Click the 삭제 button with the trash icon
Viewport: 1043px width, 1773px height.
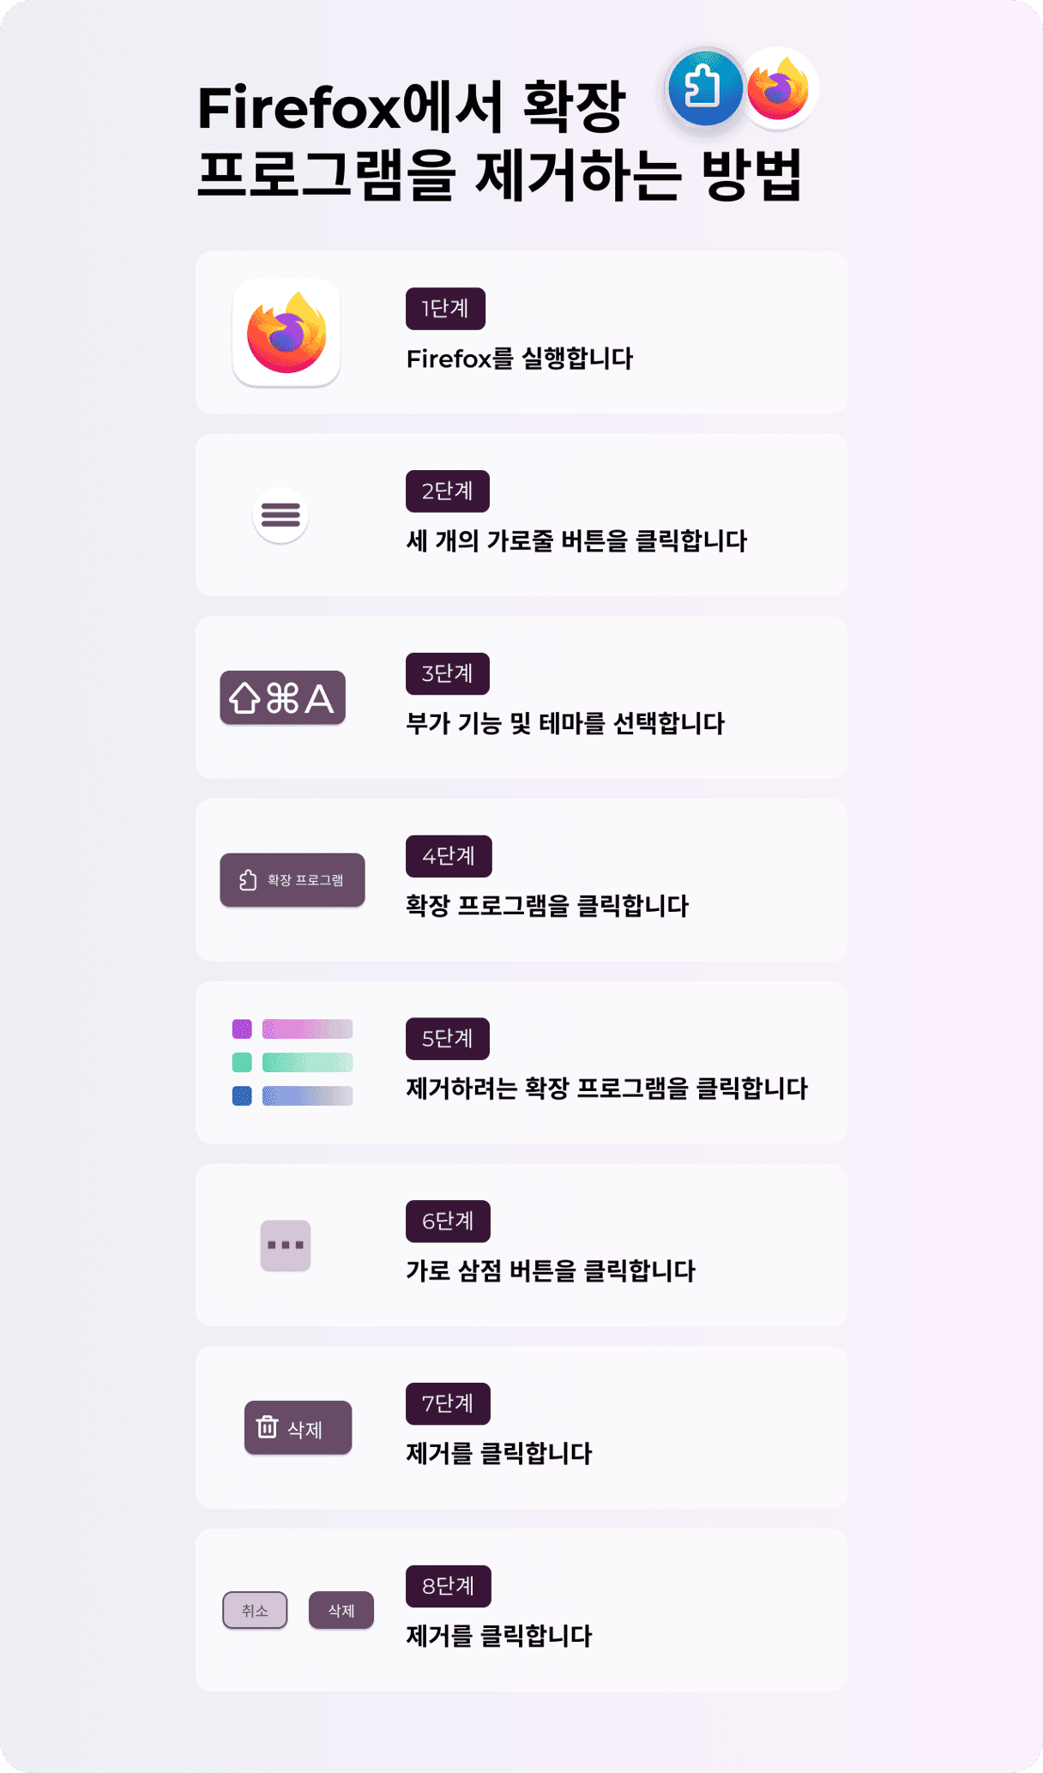point(298,1427)
